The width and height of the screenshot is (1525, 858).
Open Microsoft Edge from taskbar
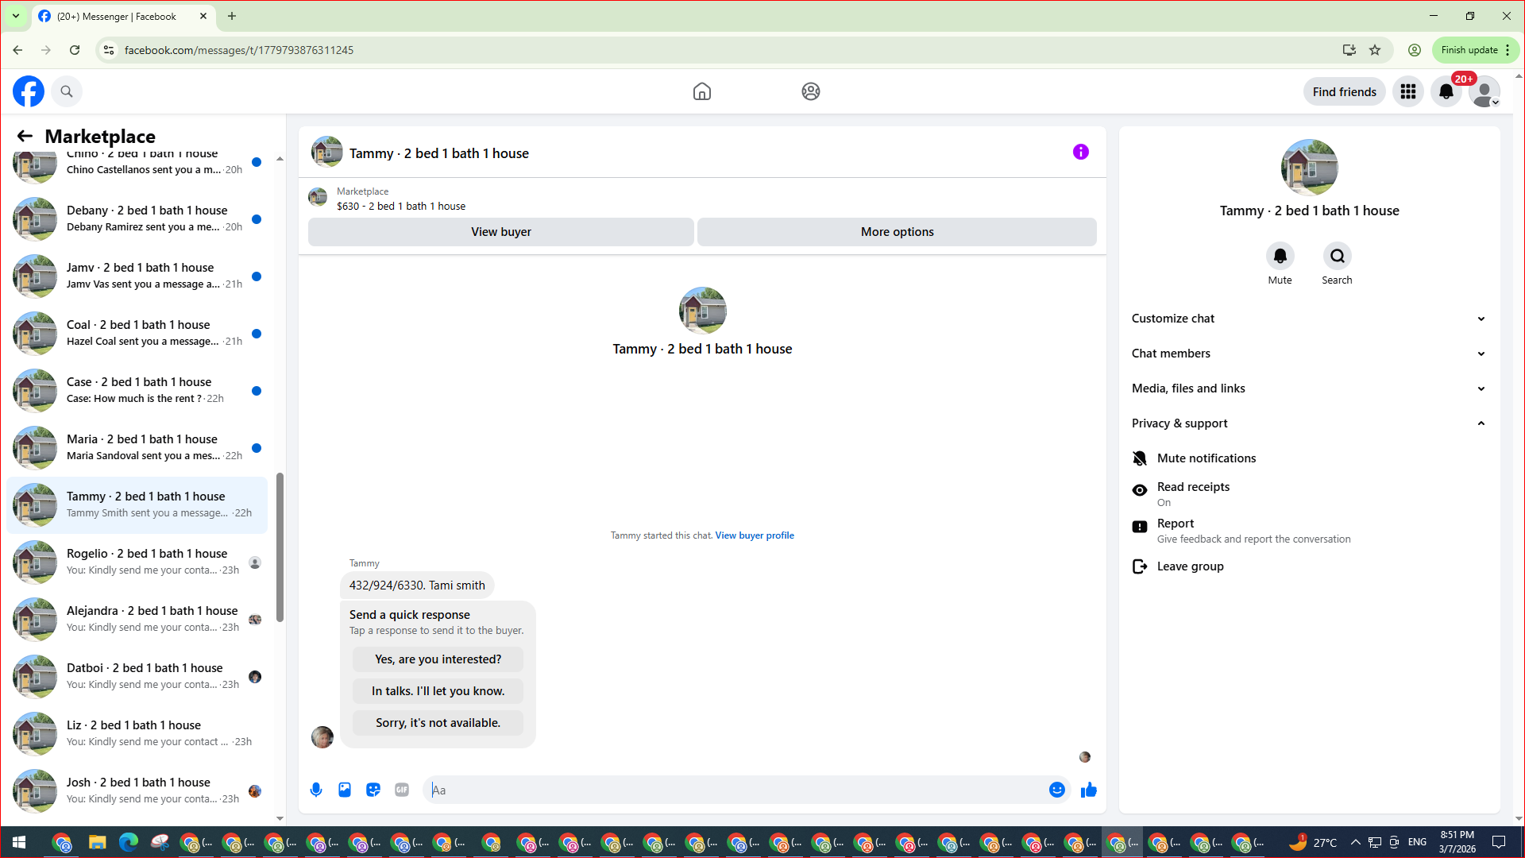128,842
